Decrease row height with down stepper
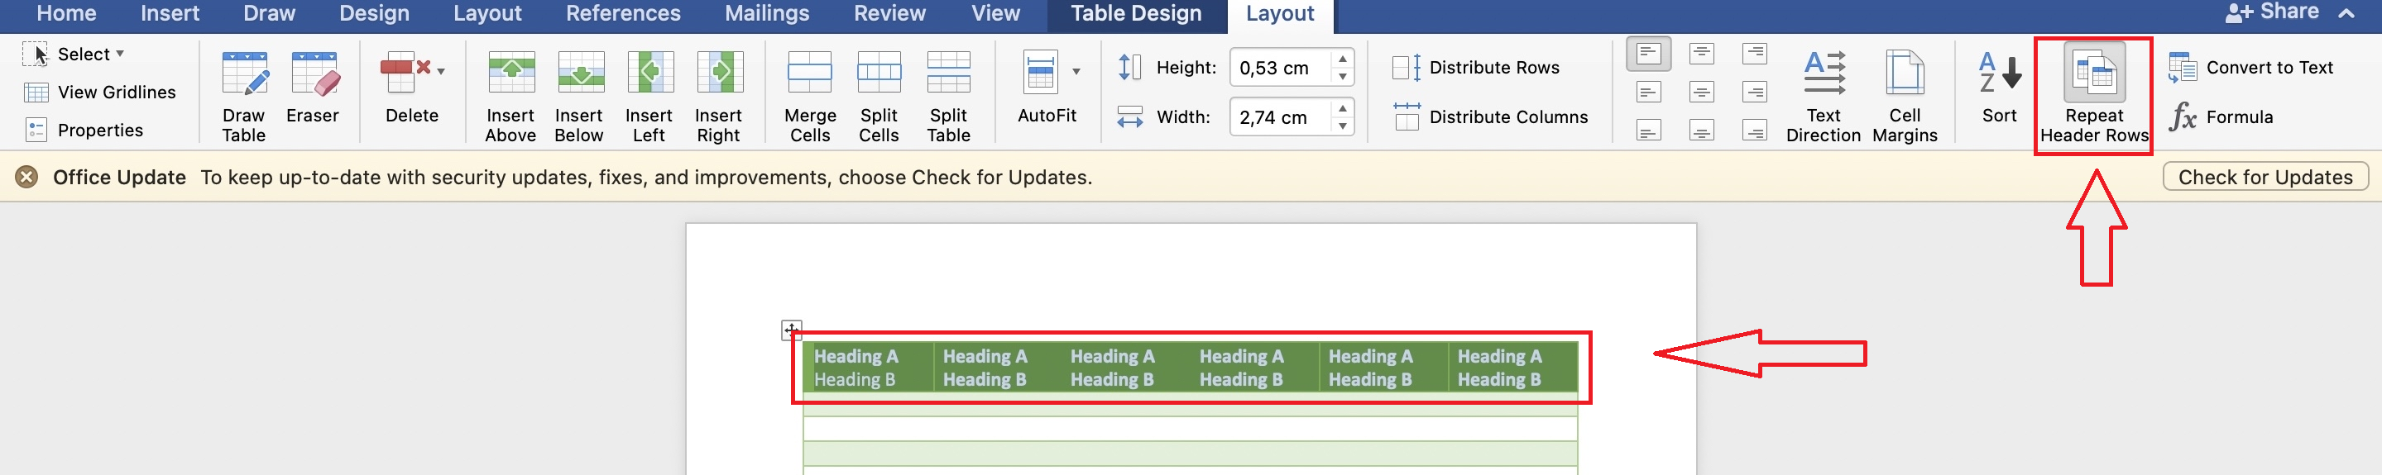 1343,77
